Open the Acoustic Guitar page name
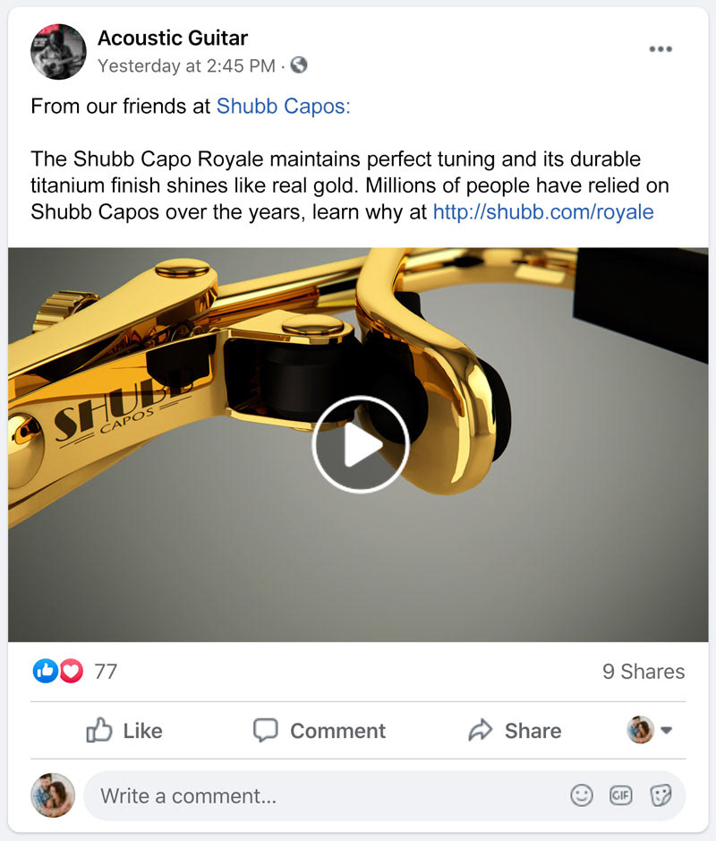Screen dimensions: 716x841 [x=173, y=39]
